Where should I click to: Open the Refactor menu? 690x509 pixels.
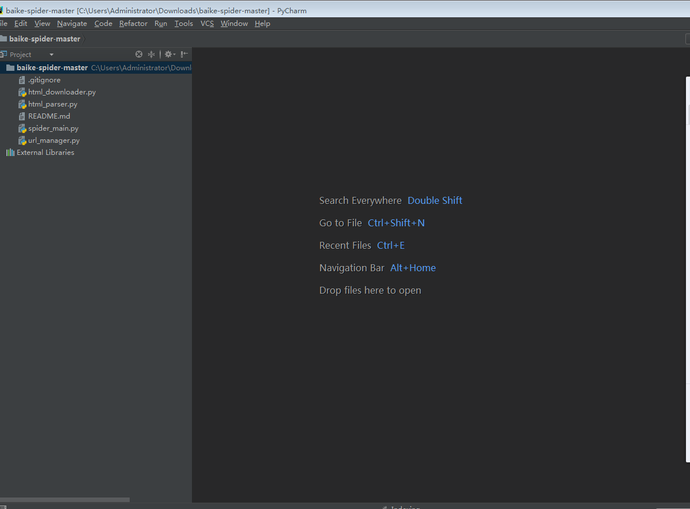[133, 24]
